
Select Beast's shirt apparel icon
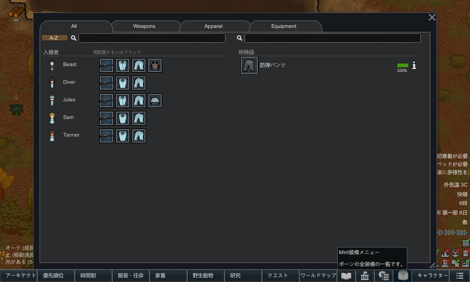pos(123,65)
